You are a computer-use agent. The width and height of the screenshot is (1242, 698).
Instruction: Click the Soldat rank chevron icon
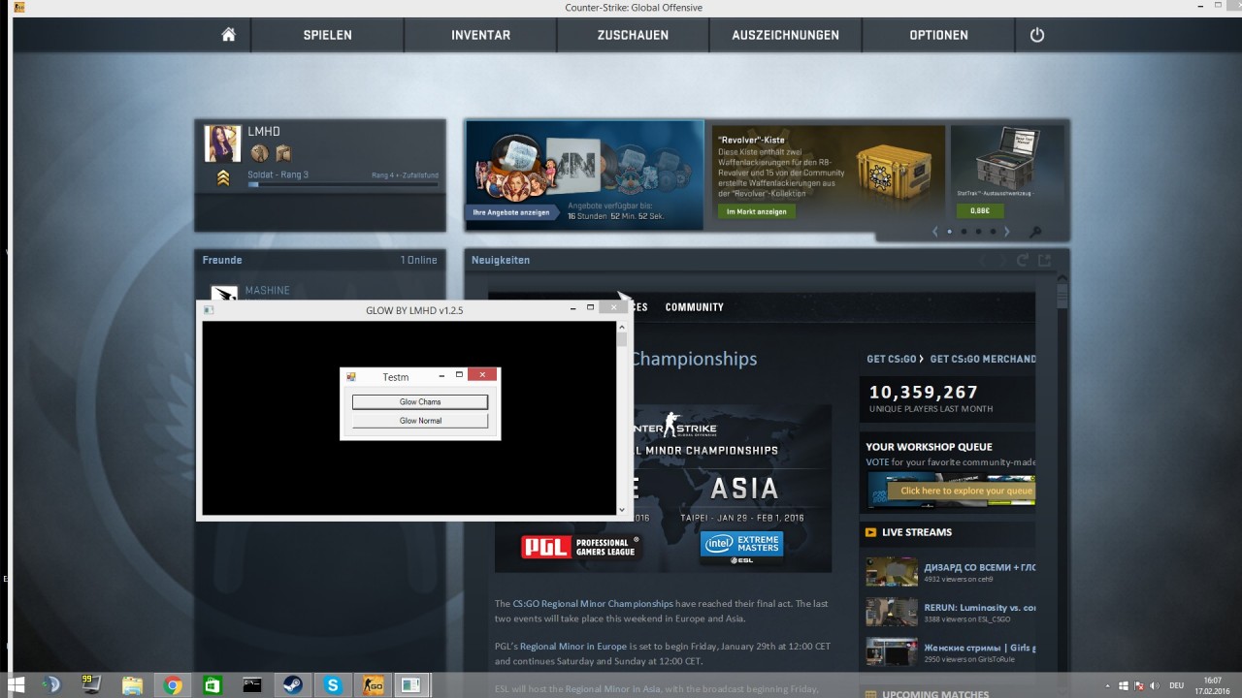click(x=223, y=177)
